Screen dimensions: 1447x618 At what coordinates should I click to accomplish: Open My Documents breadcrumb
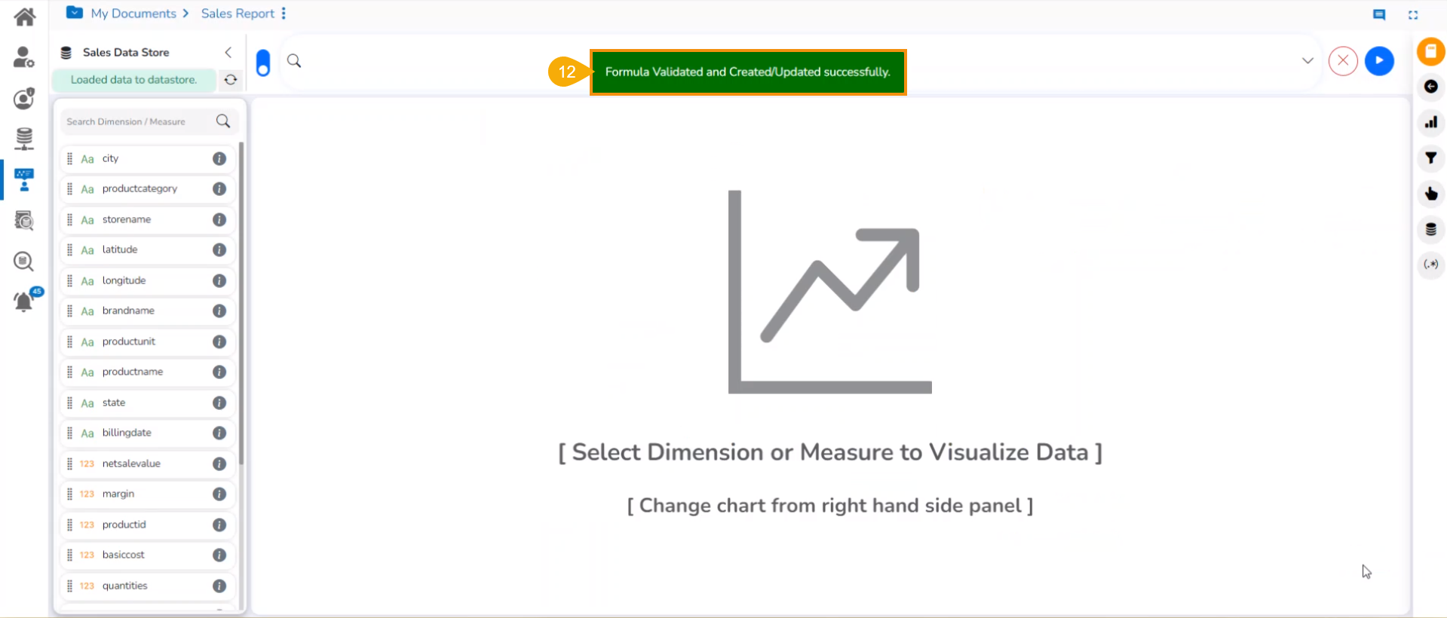[x=133, y=14]
